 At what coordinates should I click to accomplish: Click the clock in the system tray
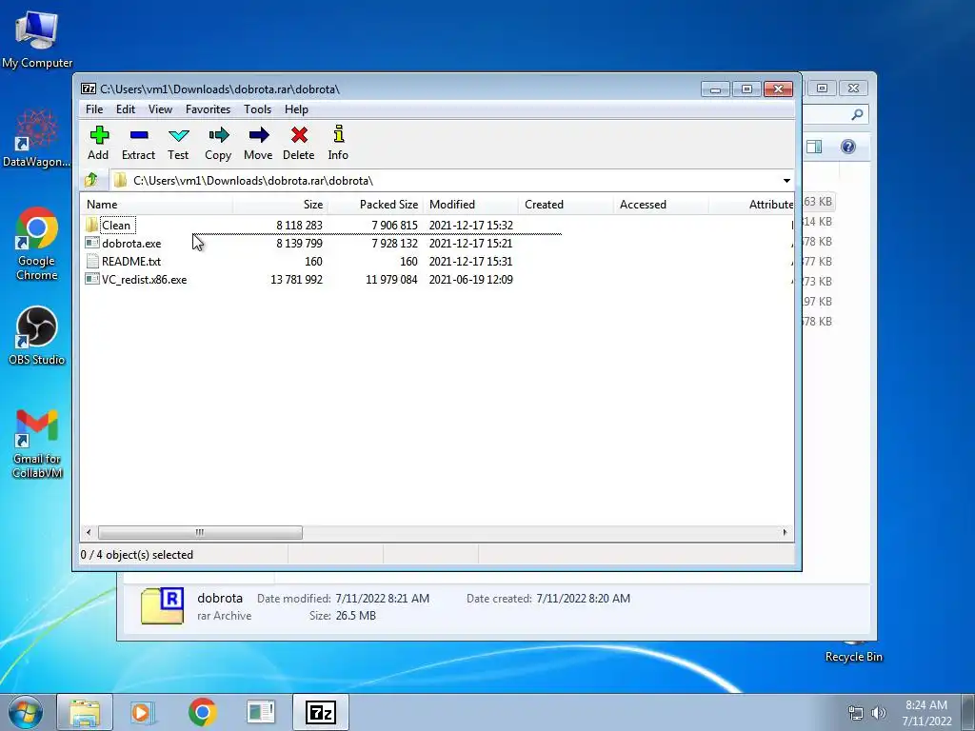point(926,713)
